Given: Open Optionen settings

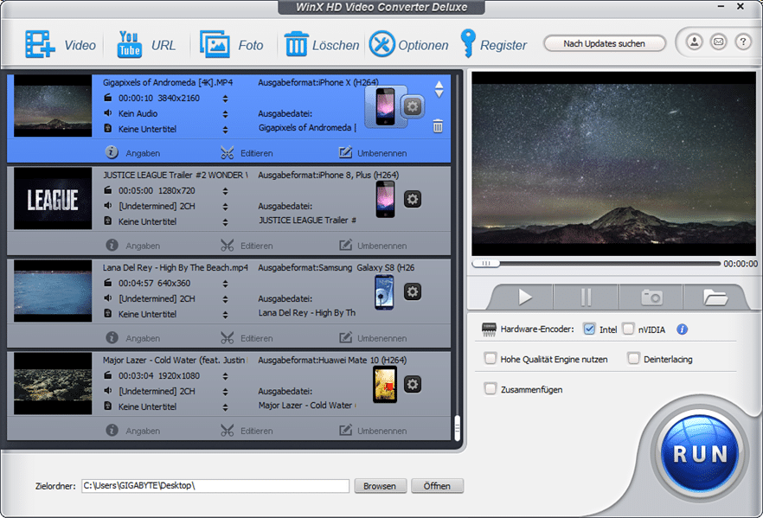Looking at the screenshot, I should (381, 44).
